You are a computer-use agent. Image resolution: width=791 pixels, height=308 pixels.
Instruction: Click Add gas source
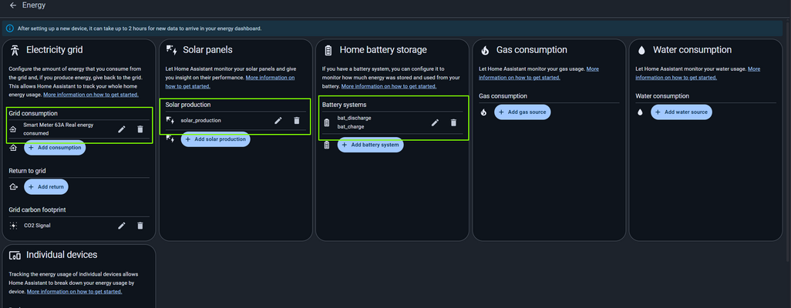(x=523, y=112)
